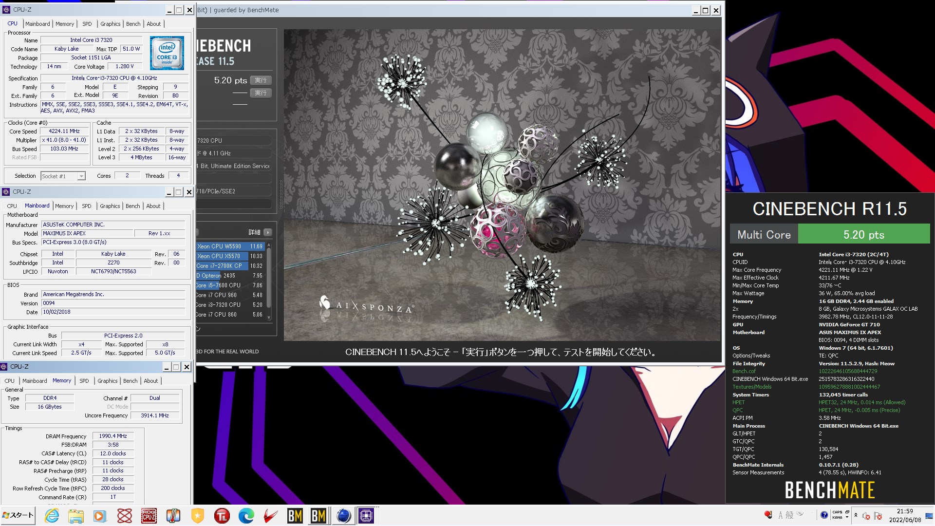
Task: Click the Core Speed 4224.11 MHz field
Action: click(x=64, y=131)
